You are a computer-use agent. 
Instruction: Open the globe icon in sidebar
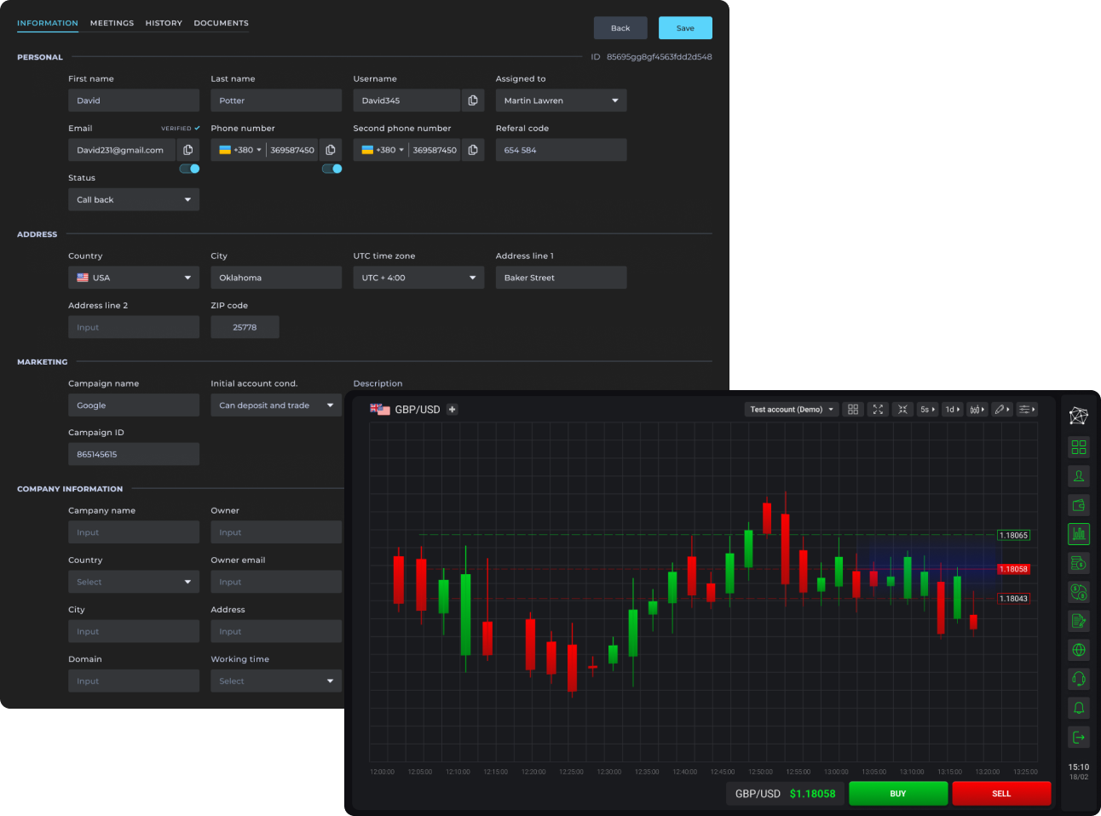pos(1078,650)
